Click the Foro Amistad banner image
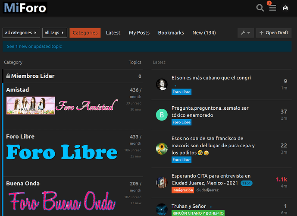The image size is (297, 216). (62, 105)
